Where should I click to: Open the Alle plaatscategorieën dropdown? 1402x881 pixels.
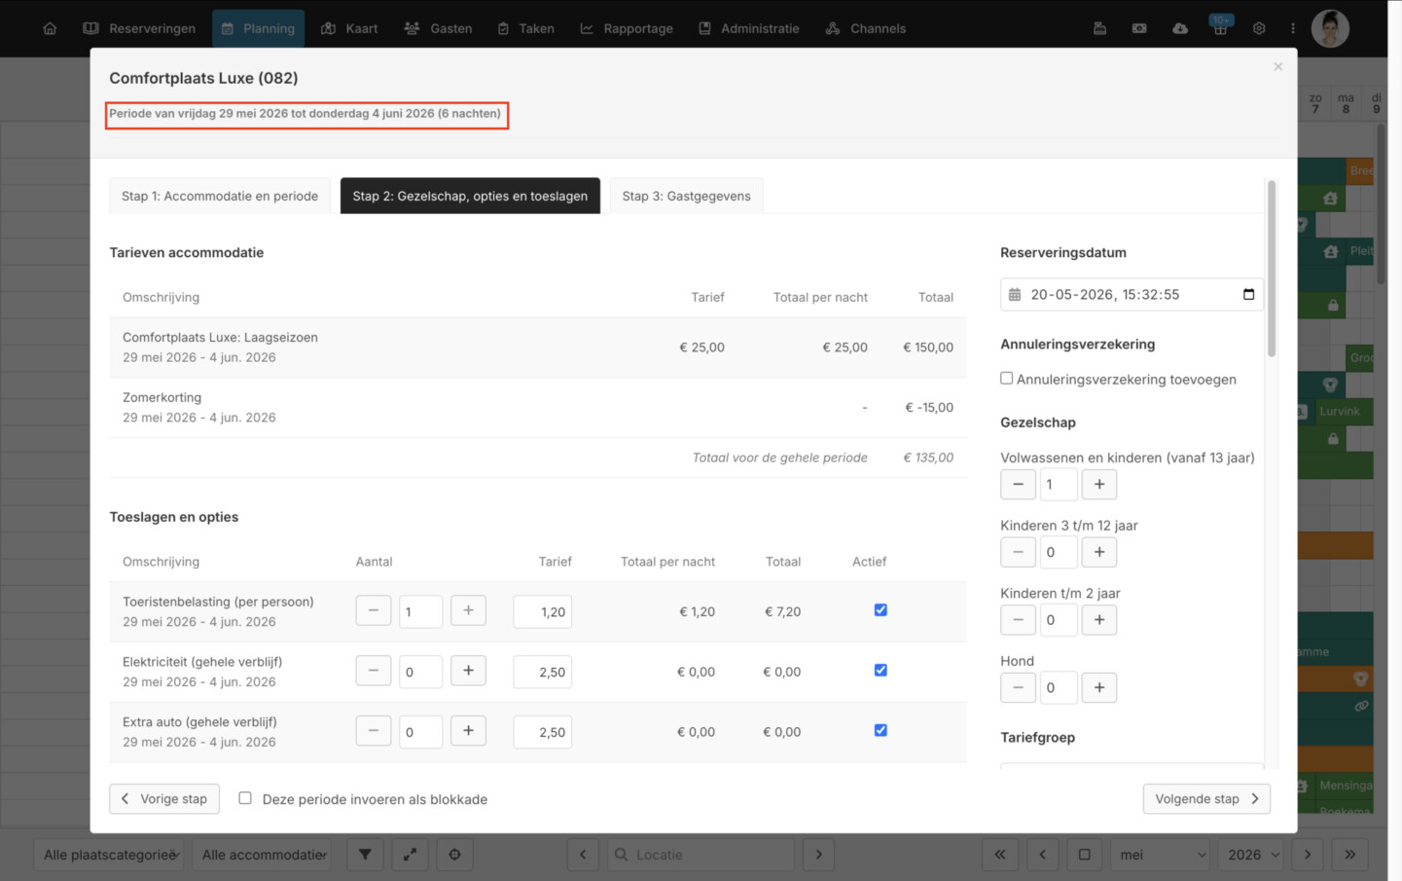[x=110, y=855]
